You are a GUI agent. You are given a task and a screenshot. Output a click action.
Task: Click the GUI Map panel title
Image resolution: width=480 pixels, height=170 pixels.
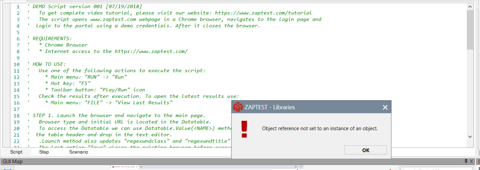click(x=13, y=162)
